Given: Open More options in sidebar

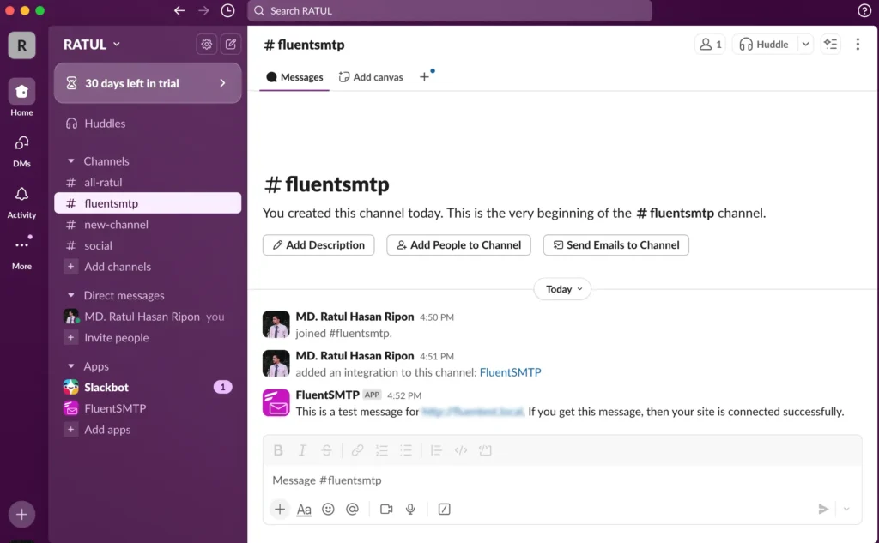Looking at the screenshot, I should click(21, 252).
